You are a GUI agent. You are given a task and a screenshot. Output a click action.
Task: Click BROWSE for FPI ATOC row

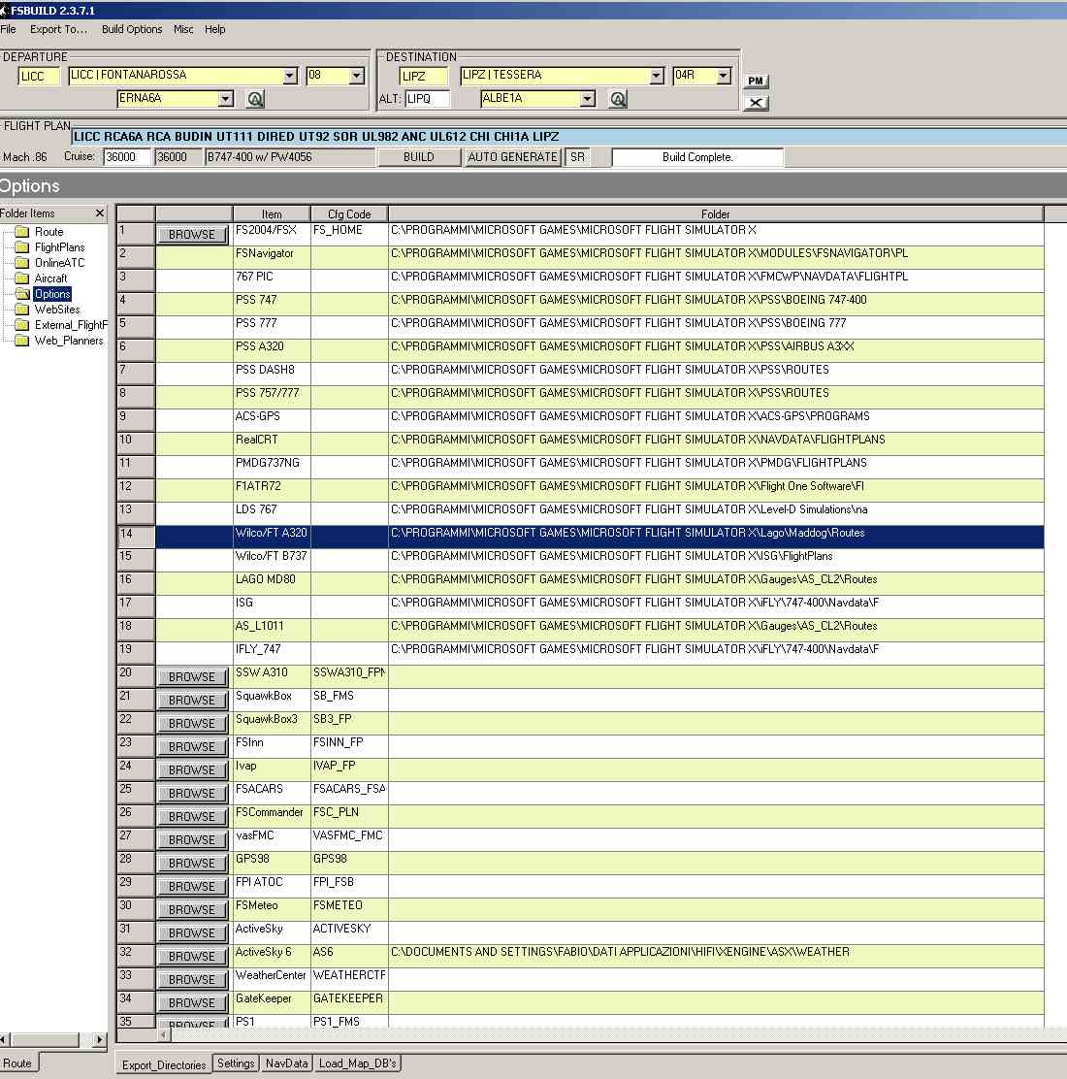(x=192, y=887)
